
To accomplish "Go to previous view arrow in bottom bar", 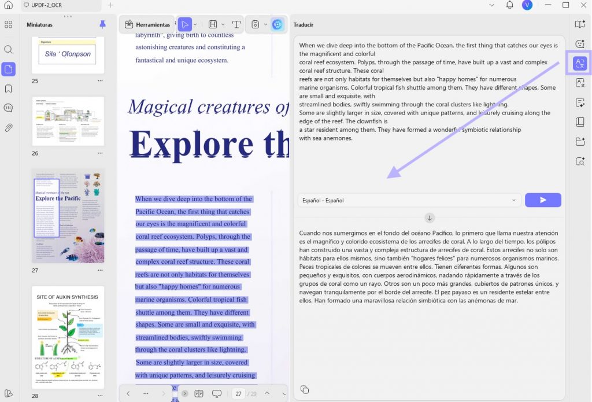I will 128,394.
